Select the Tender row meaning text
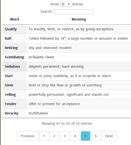The height and width of the screenshot is (145, 131). point(54,104)
